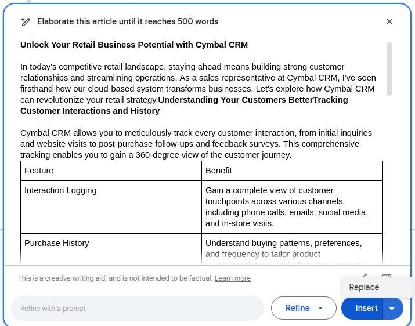
Task: Click the 'Feature' table header cell
Action: (111, 171)
